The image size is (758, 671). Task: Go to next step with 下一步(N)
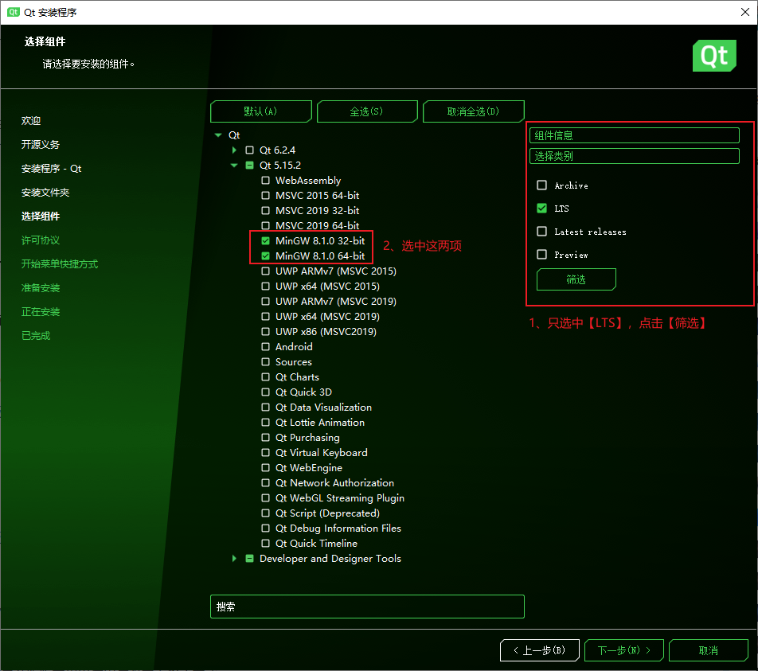tap(623, 650)
